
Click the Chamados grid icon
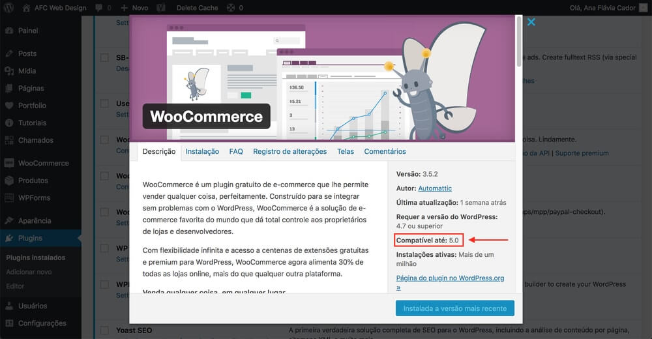pyautogui.click(x=9, y=140)
